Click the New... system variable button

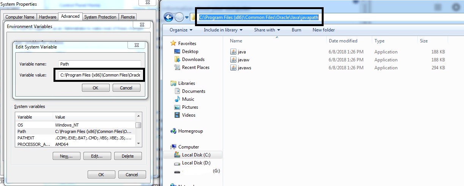tap(66, 156)
